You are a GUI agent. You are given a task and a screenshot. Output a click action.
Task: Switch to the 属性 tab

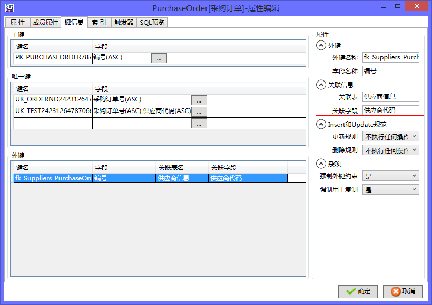coord(17,23)
